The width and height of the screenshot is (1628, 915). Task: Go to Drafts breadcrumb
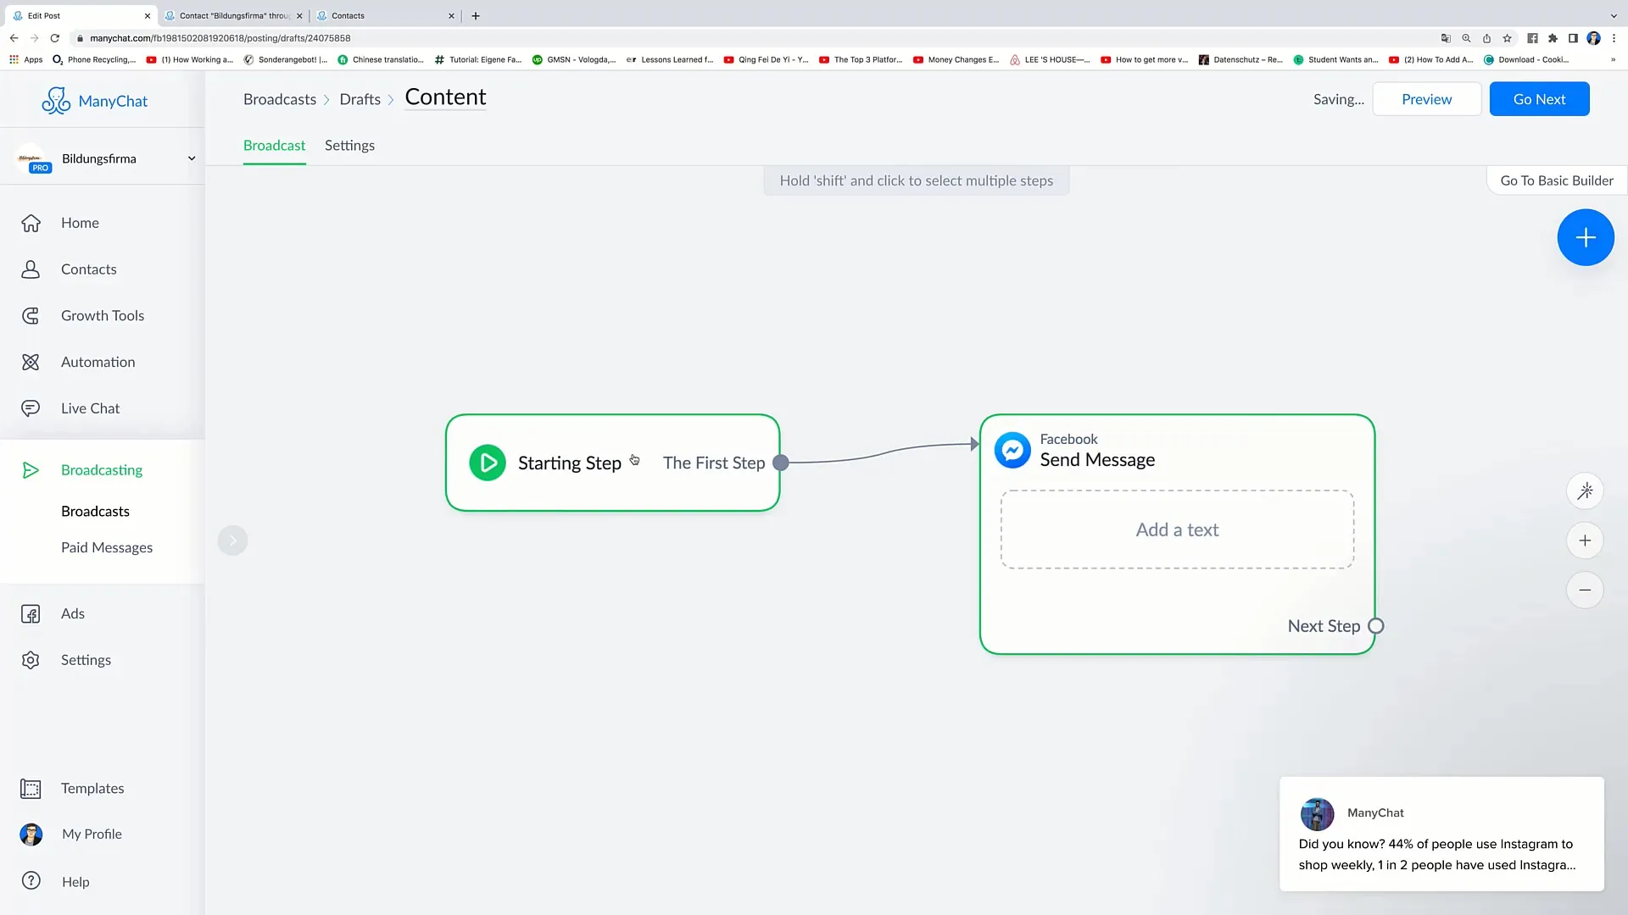pos(360,99)
